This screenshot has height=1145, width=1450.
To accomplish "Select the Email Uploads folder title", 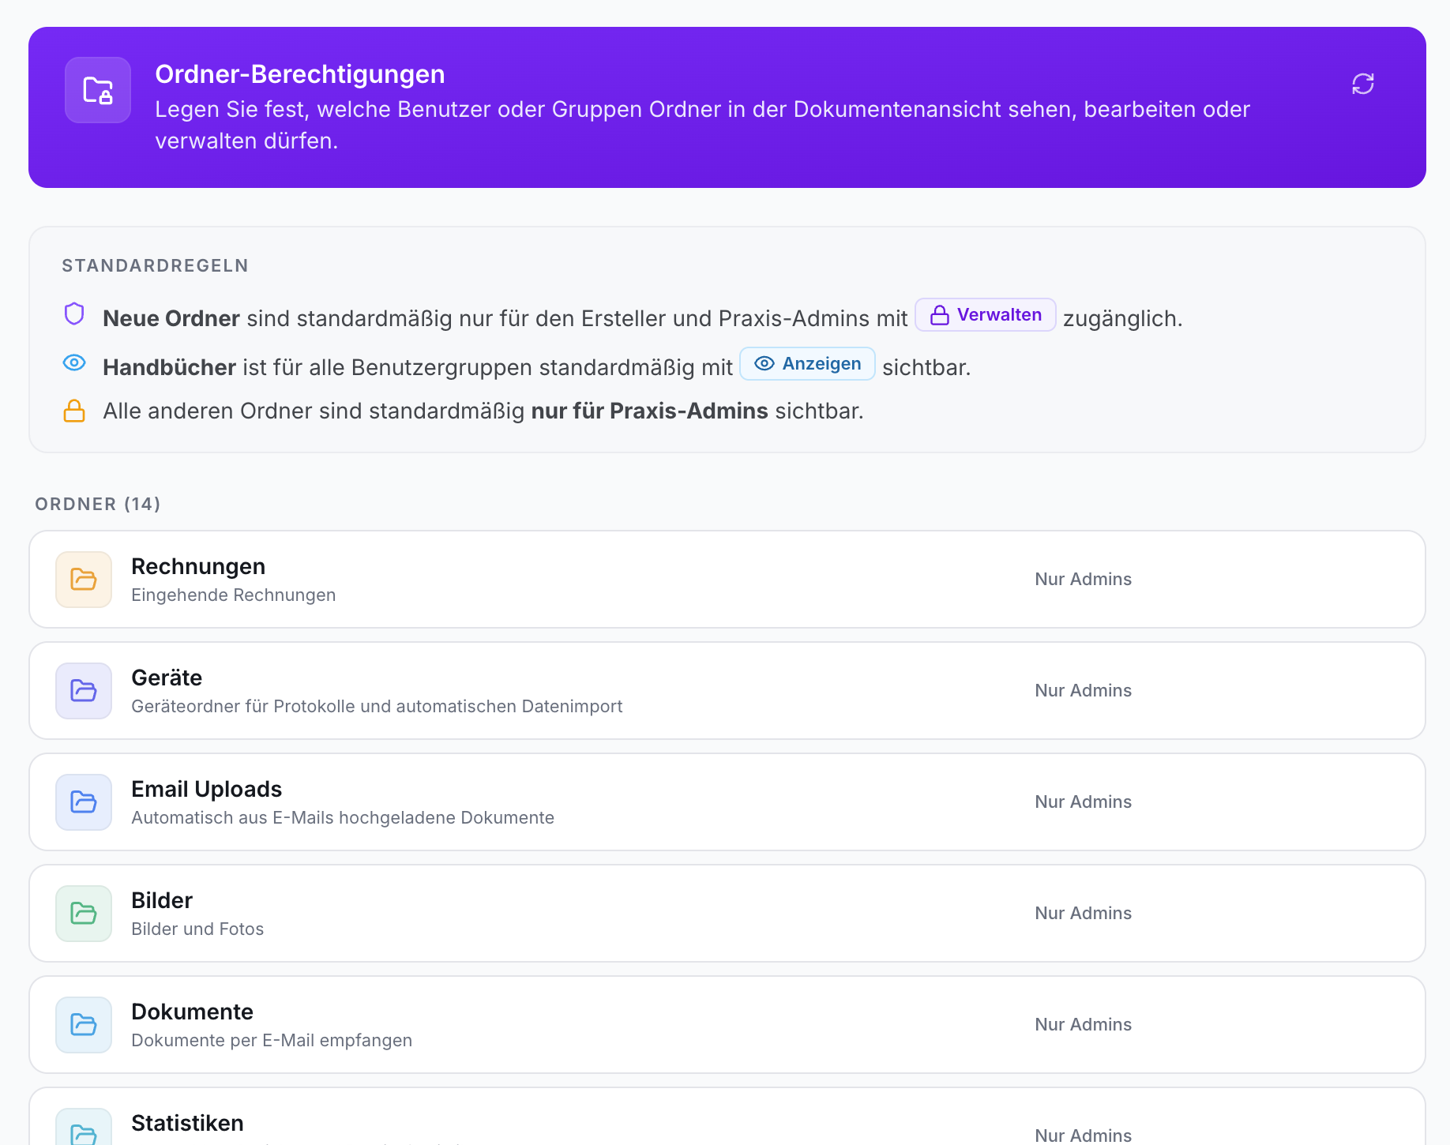I will click(206, 789).
